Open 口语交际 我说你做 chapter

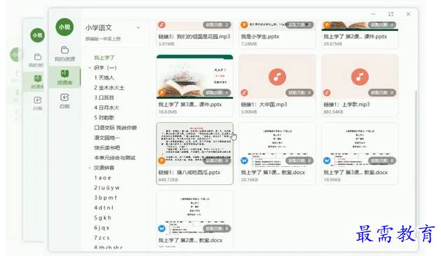point(116,128)
